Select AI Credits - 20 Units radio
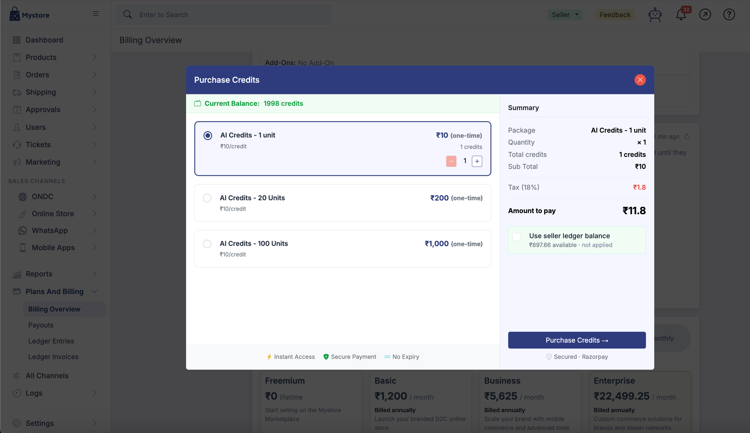Viewport: 750px width, 433px height. pos(207,198)
